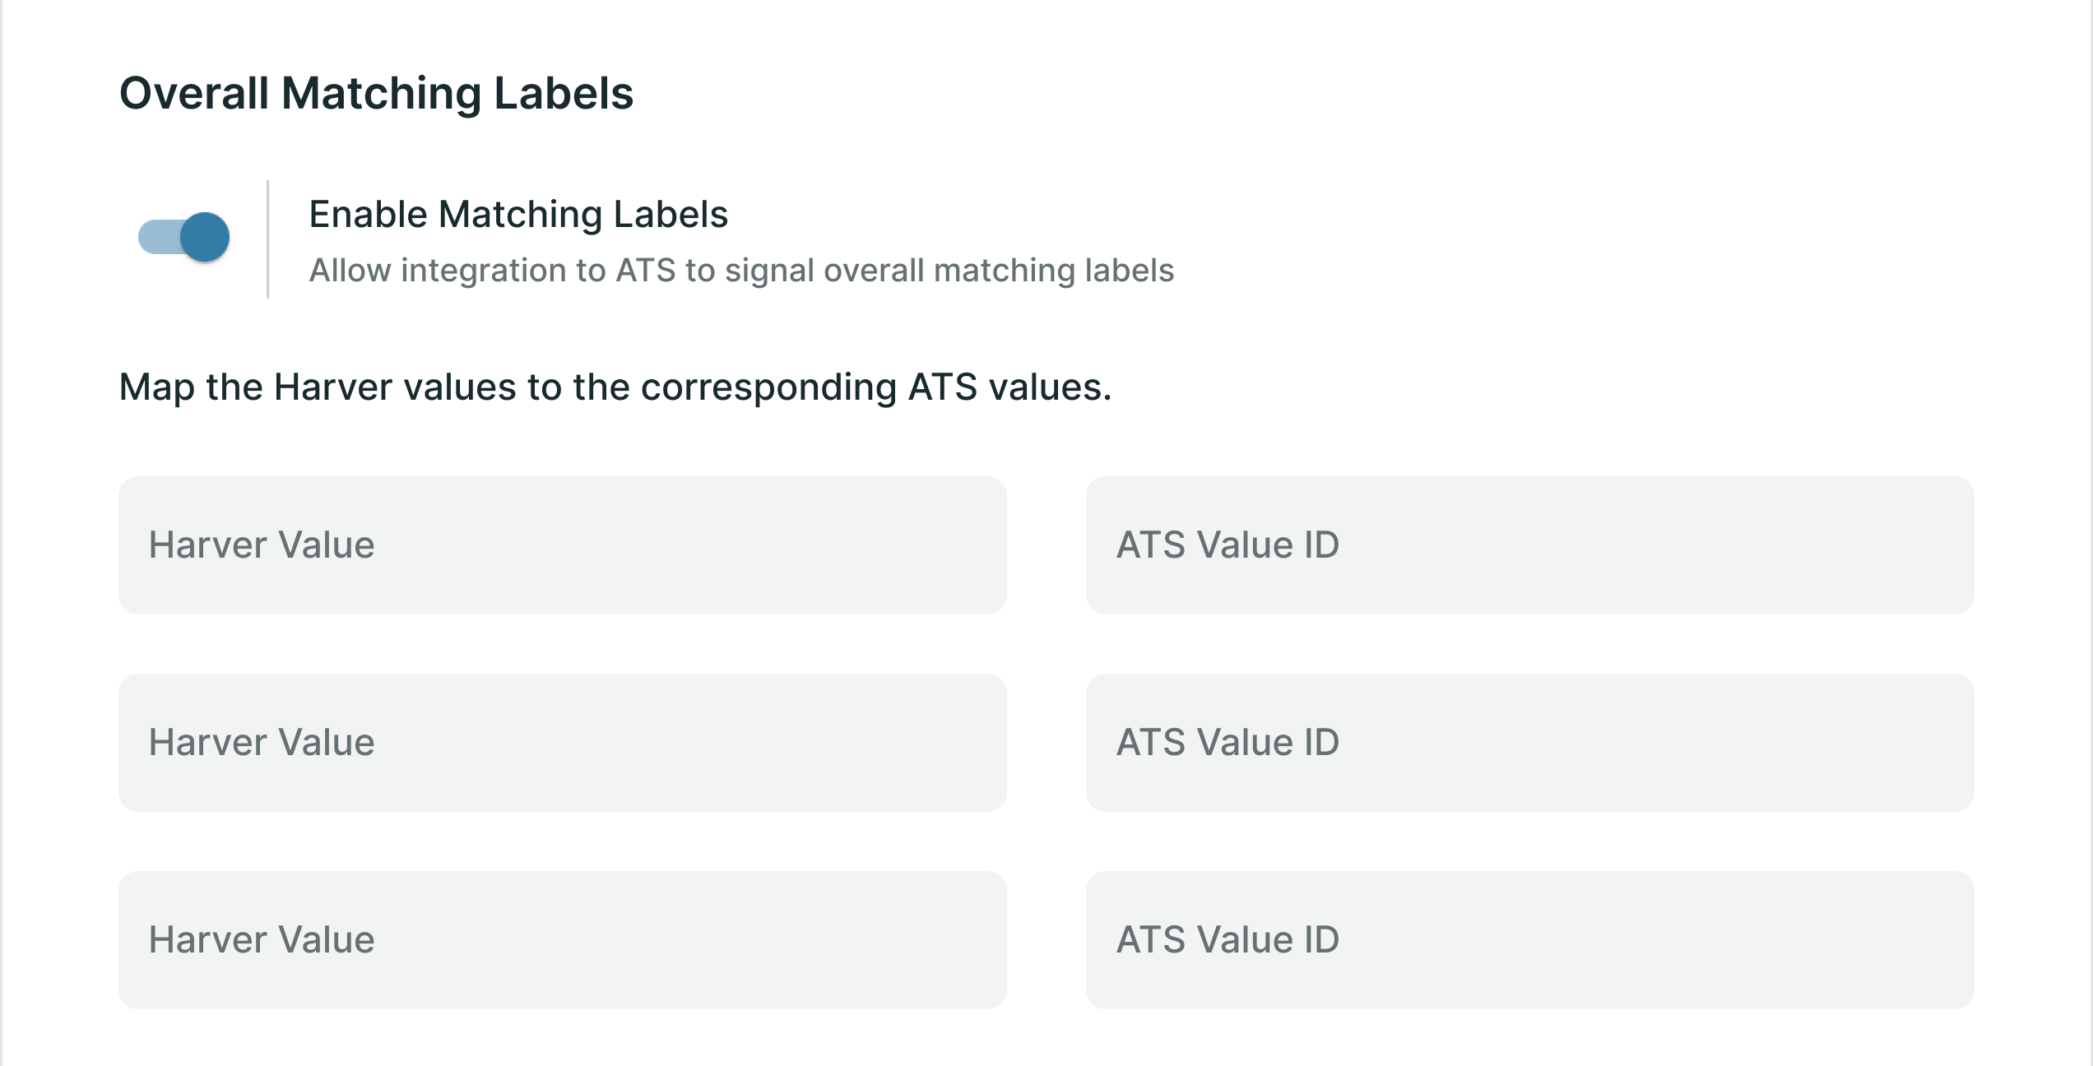This screenshot has height=1066, width=2093.
Task: Disable matching labels using the blue knob
Action: [204, 237]
